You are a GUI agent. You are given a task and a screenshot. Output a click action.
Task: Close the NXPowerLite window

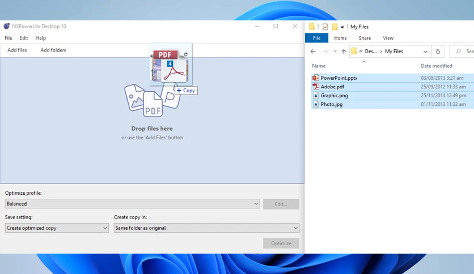295,26
